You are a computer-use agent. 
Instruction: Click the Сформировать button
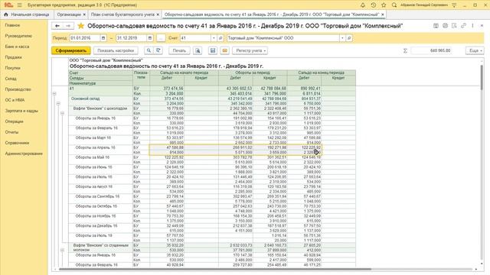point(71,50)
